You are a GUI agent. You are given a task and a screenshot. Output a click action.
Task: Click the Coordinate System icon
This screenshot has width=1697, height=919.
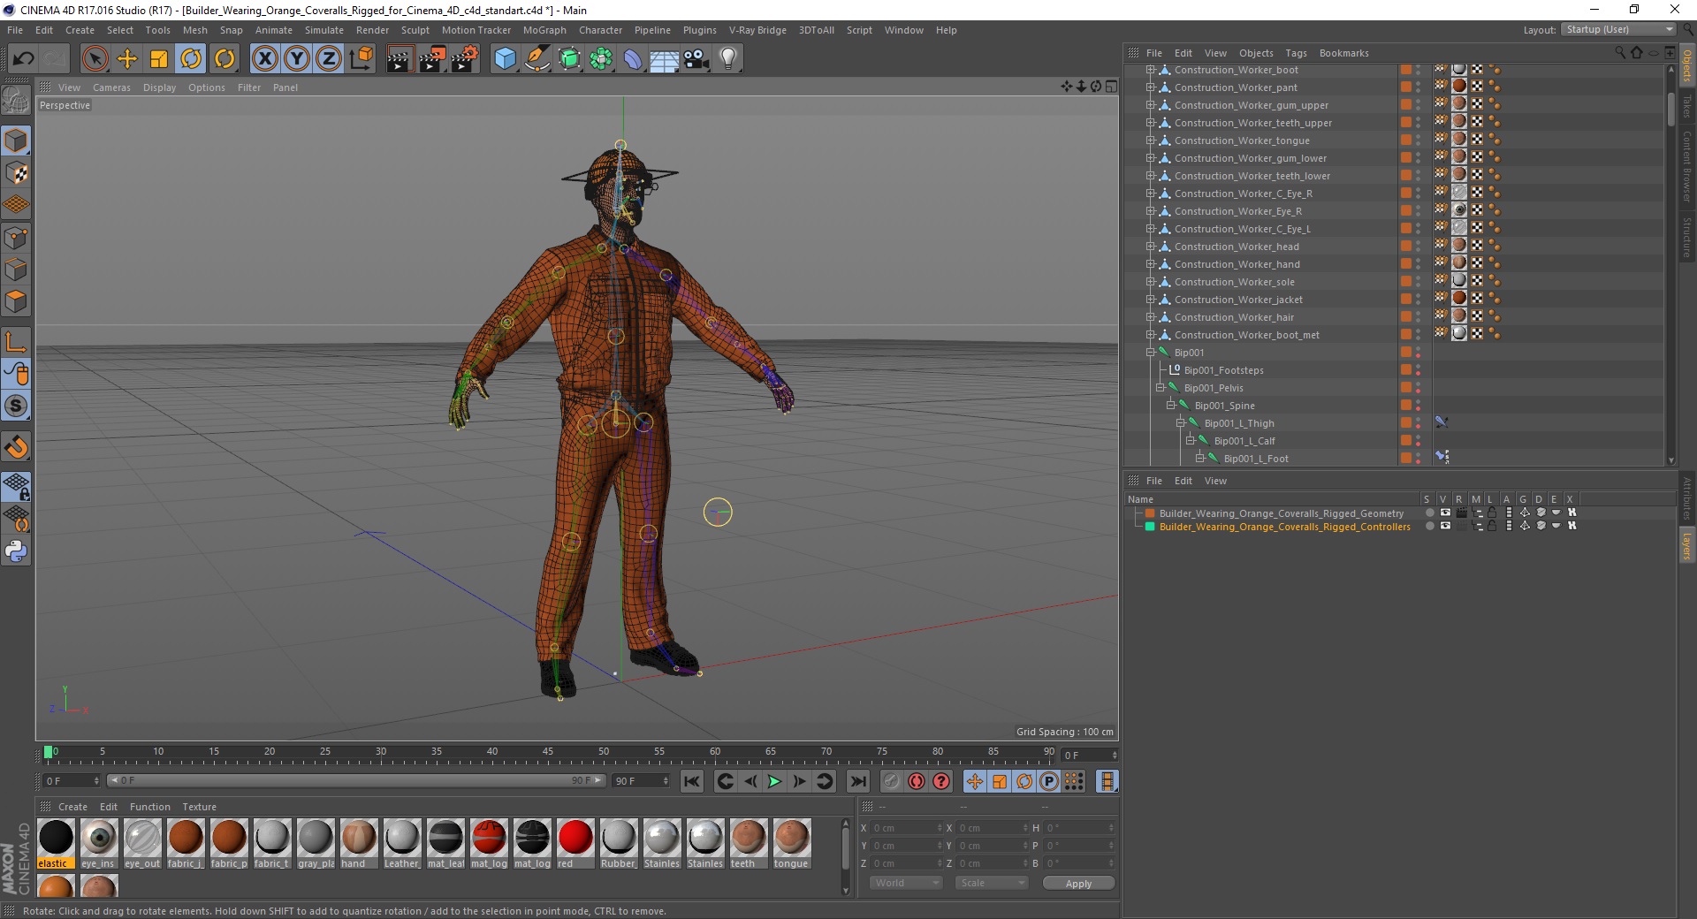[361, 59]
